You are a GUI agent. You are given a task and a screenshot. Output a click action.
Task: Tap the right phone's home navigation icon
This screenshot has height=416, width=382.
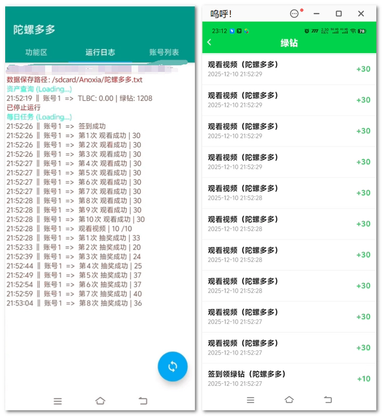(x=289, y=399)
